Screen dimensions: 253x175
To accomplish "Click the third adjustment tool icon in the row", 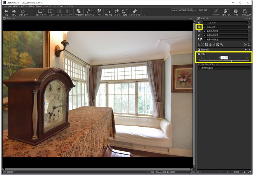I will click(x=207, y=45).
